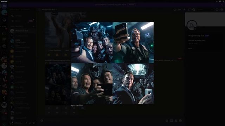Open pinned messages in header

(x=184, y=9)
